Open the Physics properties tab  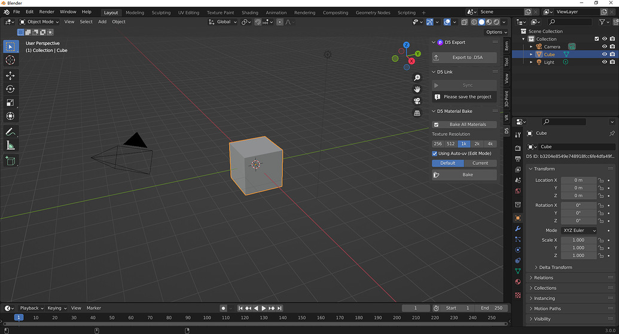click(517, 250)
